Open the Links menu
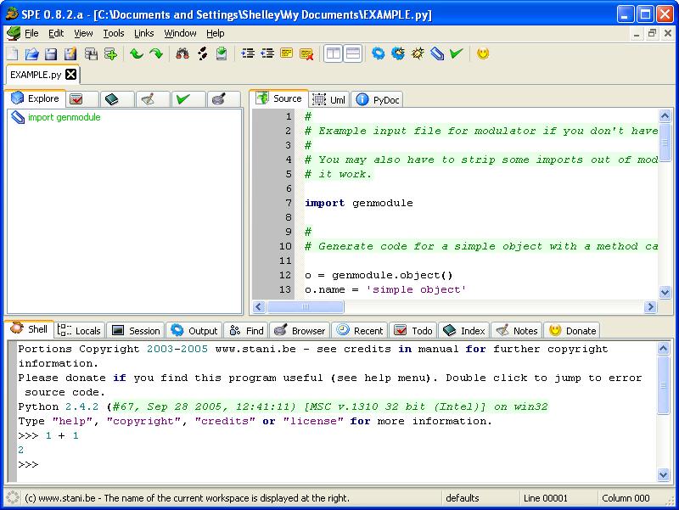Screen dimensions: 679x510 (x=143, y=33)
